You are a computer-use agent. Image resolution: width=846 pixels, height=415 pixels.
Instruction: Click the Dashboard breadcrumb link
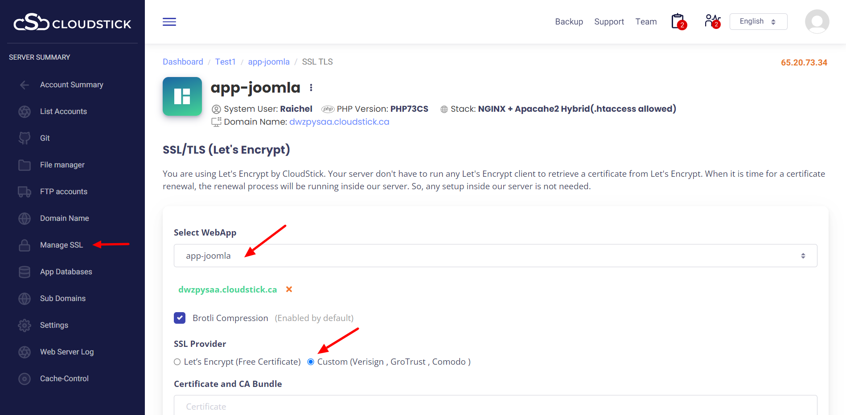(x=183, y=62)
